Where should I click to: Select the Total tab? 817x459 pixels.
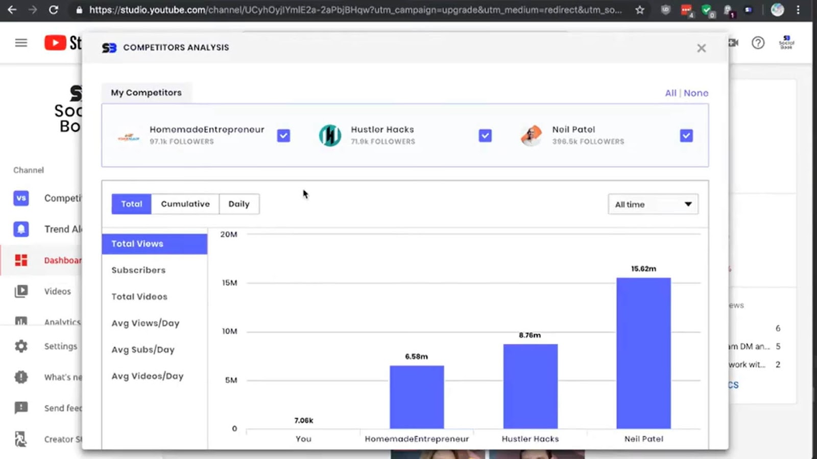click(x=131, y=204)
